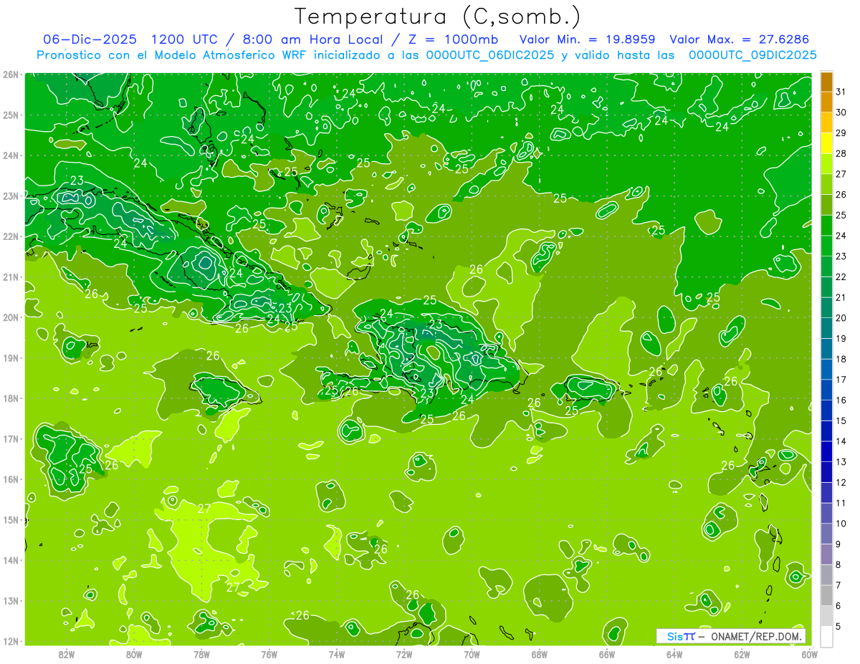
Task: Select the "60W" longitude axis label
Action: 809,654
